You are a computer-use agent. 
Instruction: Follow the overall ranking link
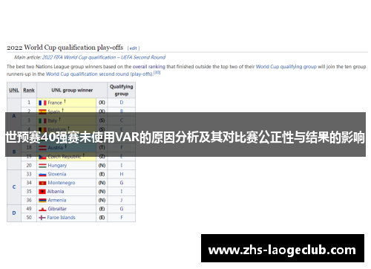(x=149, y=67)
